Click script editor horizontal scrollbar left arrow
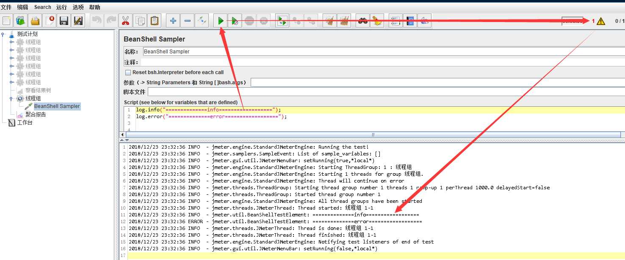 point(123,135)
